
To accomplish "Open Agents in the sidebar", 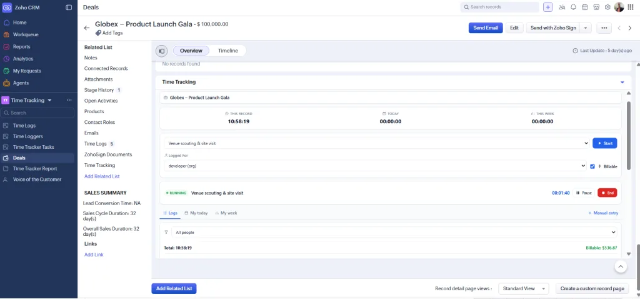I will click(x=21, y=83).
